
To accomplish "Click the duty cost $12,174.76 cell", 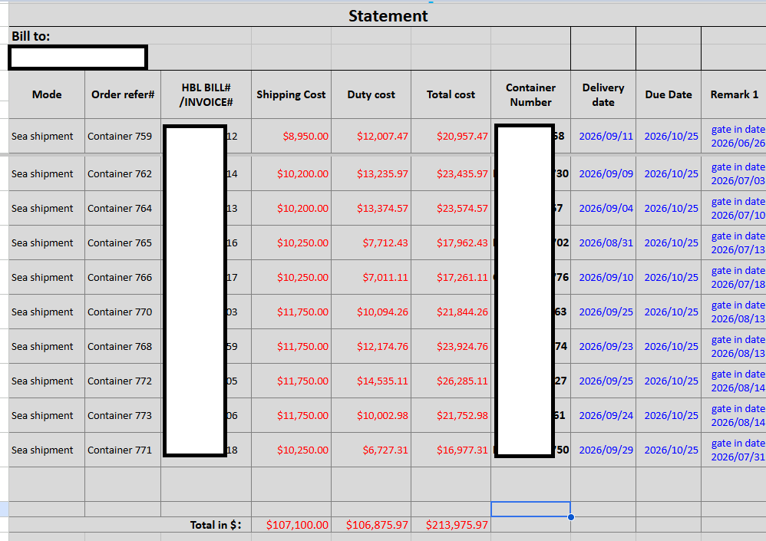I will pos(371,346).
